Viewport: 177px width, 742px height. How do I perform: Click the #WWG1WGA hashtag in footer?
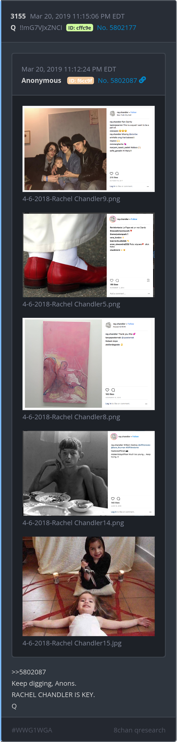point(32,730)
